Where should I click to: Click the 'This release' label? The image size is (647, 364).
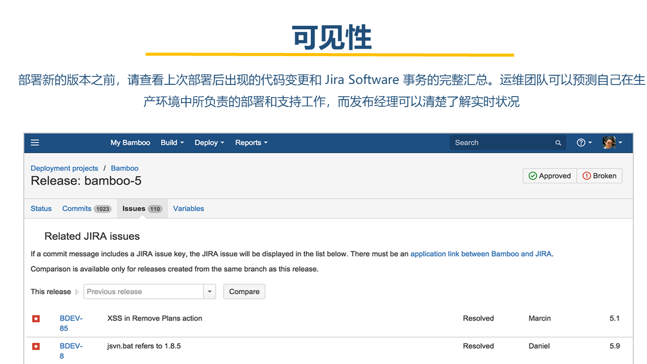point(51,292)
